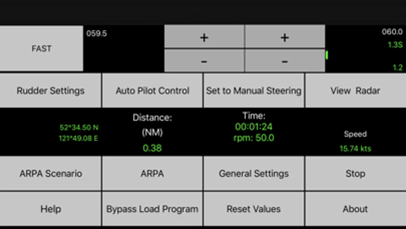Open the View Radar screen
Screen dimensions: 406x229
[355, 90]
